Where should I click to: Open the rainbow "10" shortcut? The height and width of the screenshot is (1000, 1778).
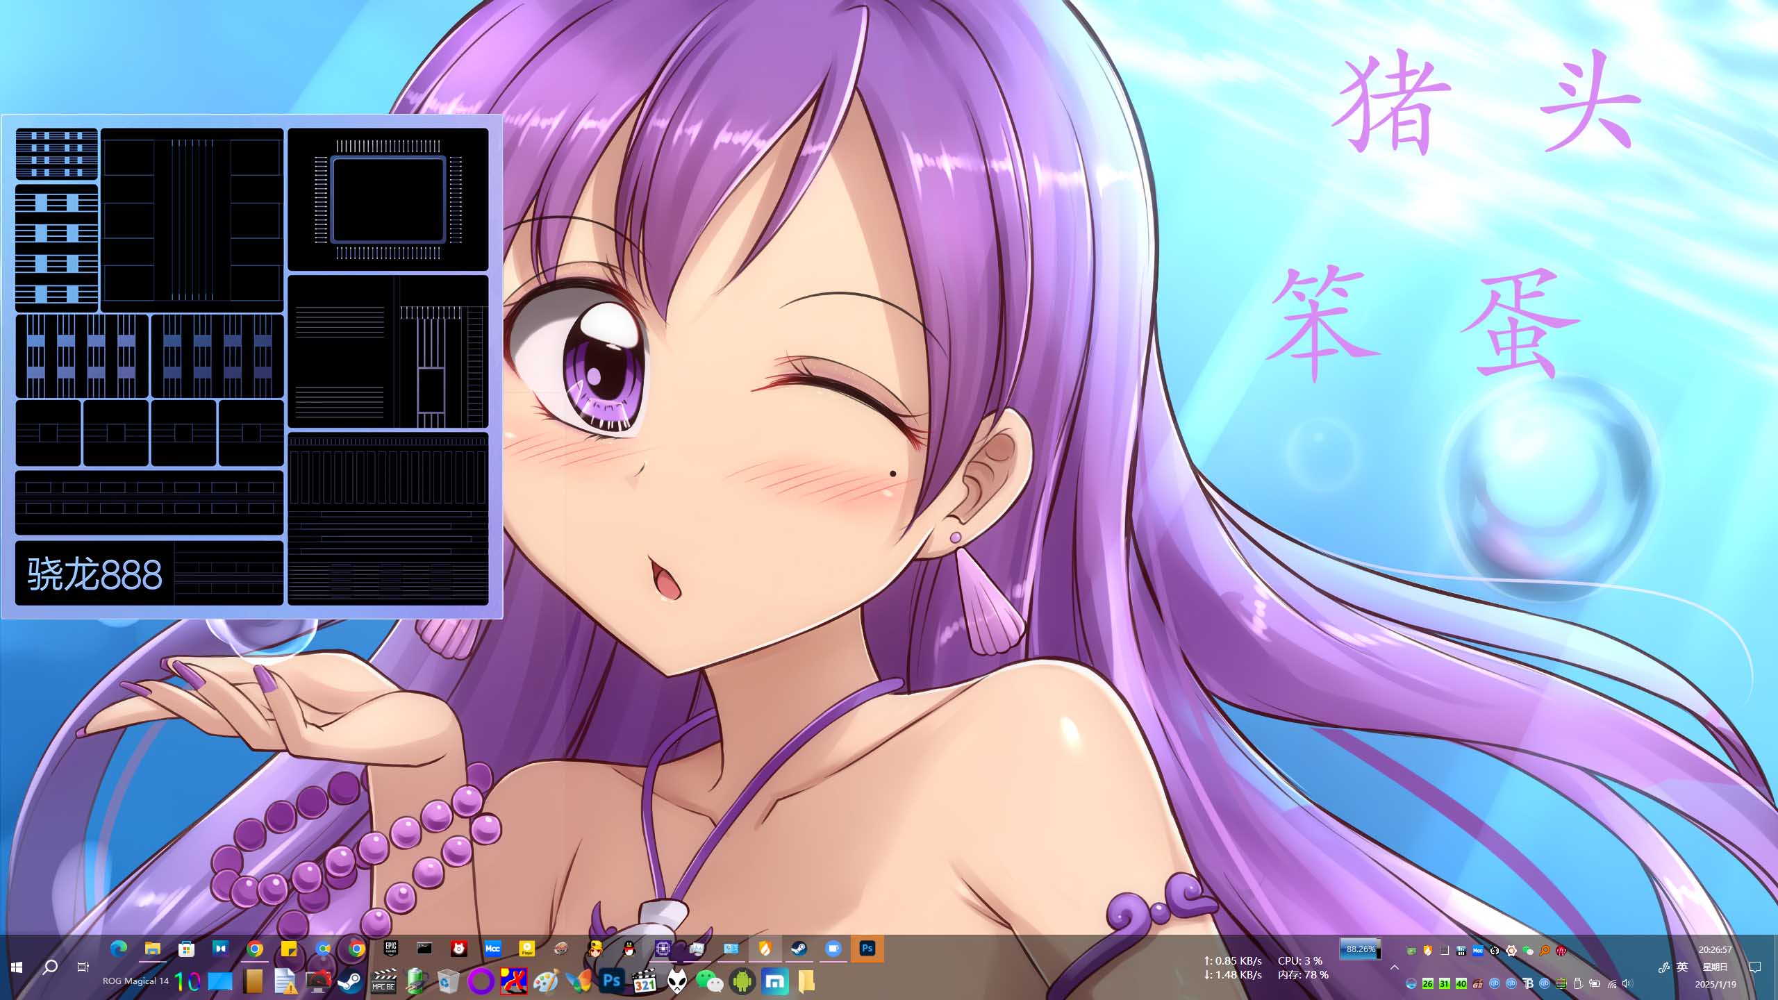(x=188, y=982)
